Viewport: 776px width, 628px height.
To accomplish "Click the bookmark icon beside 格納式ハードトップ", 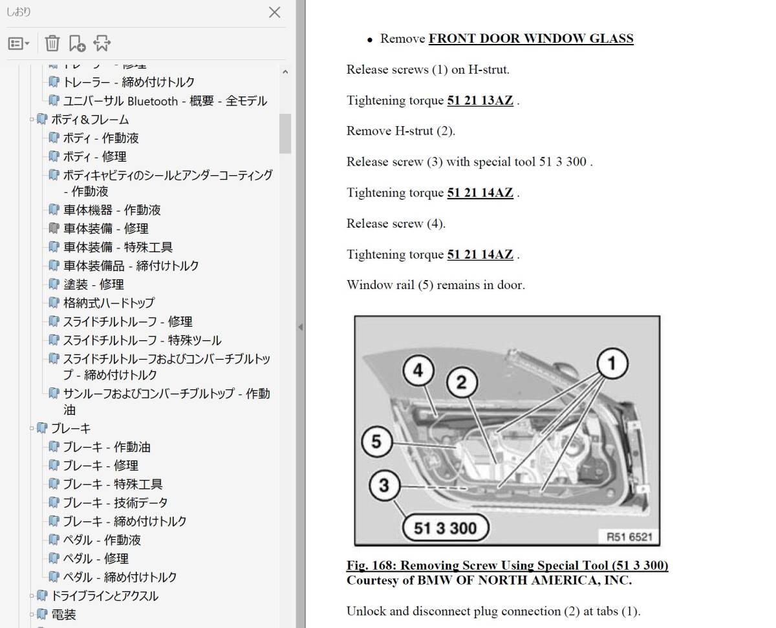I will pyautogui.click(x=54, y=303).
